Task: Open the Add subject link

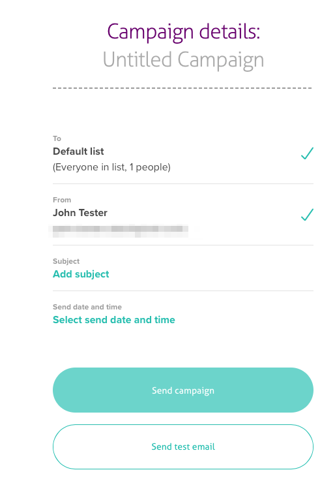Action: coord(81,274)
